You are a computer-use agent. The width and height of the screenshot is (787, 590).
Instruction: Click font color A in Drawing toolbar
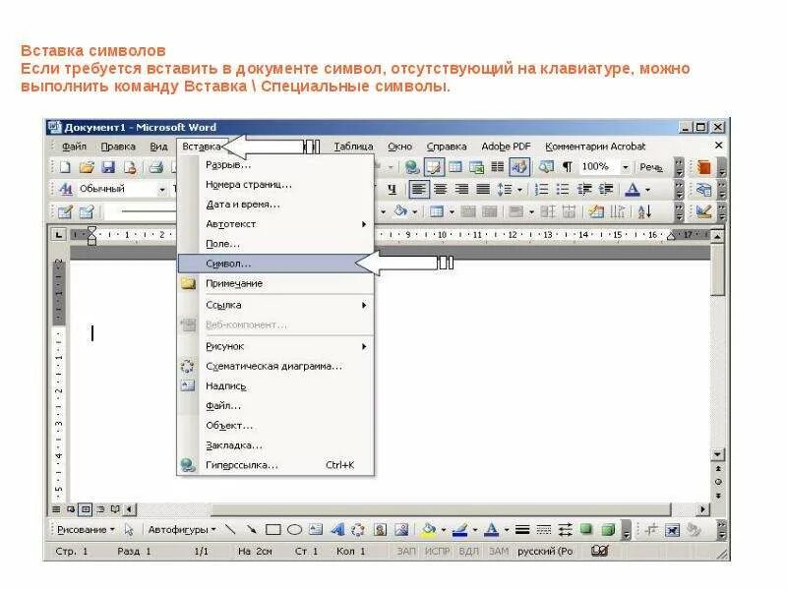pyautogui.click(x=492, y=529)
